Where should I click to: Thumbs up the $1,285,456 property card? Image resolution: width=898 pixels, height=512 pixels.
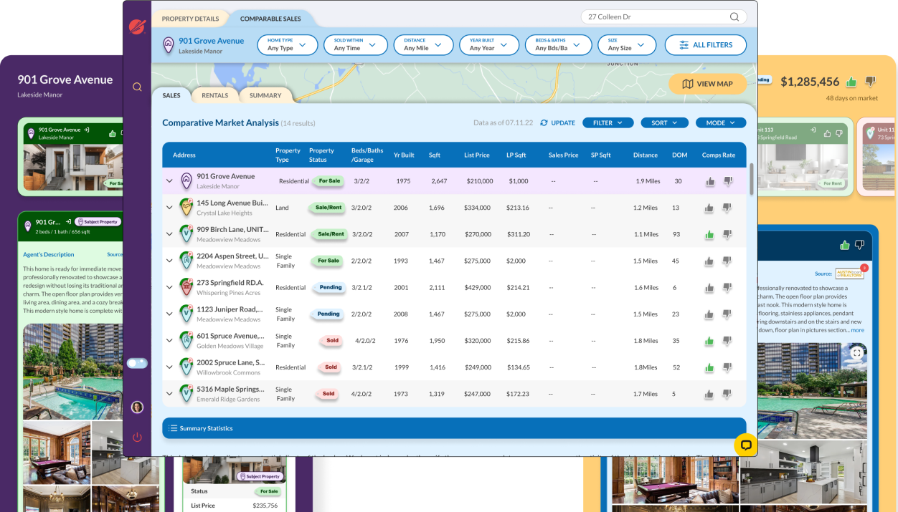pos(851,82)
